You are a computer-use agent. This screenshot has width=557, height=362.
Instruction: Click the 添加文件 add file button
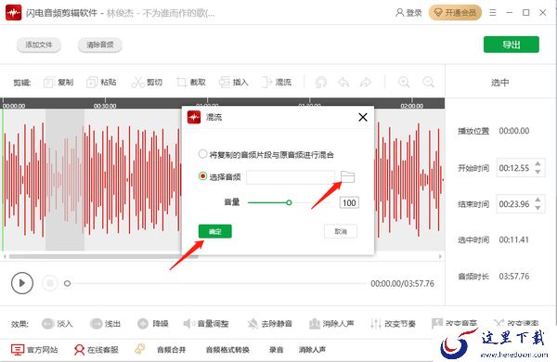[x=39, y=45]
